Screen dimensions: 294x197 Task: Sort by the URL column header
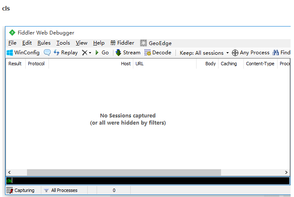click(x=165, y=64)
